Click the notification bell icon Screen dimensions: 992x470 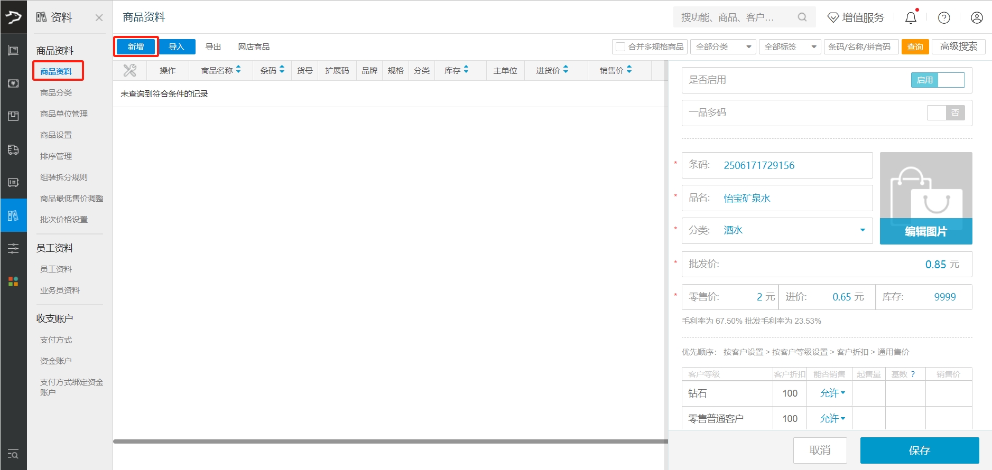[x=911, y=18]
